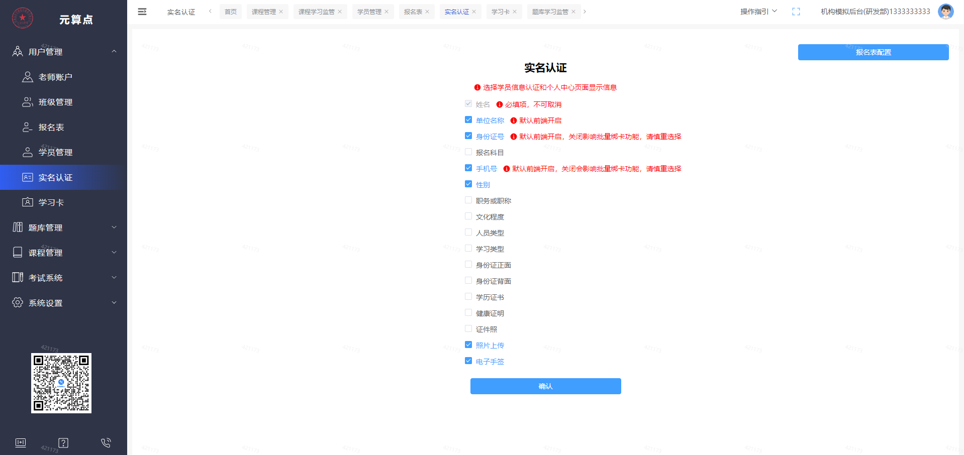Toggle fullscreen mode icon
The height and width of the screenshot is (455, 964).
coord(796,12)
